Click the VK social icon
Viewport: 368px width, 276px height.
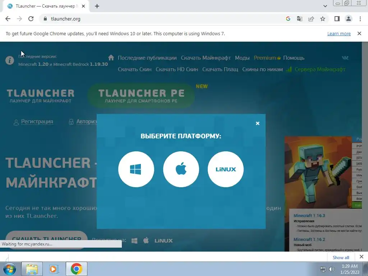345,58
